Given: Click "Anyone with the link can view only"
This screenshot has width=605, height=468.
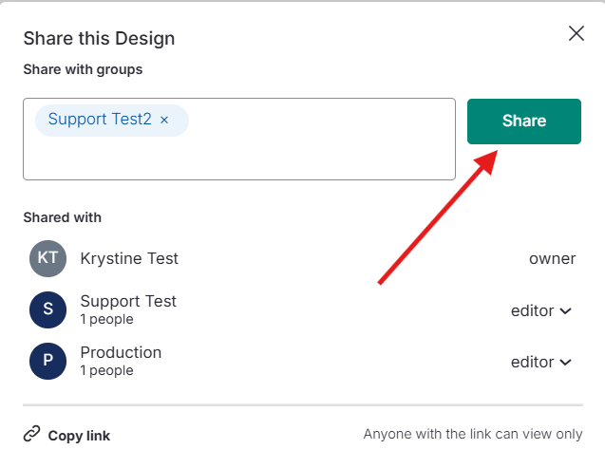Looking at the screenshot, I should 472,434.
